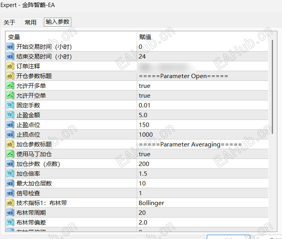Edit the 止损点位 value 1000
This screenshot has width=282, height=239.
(202, 135)
